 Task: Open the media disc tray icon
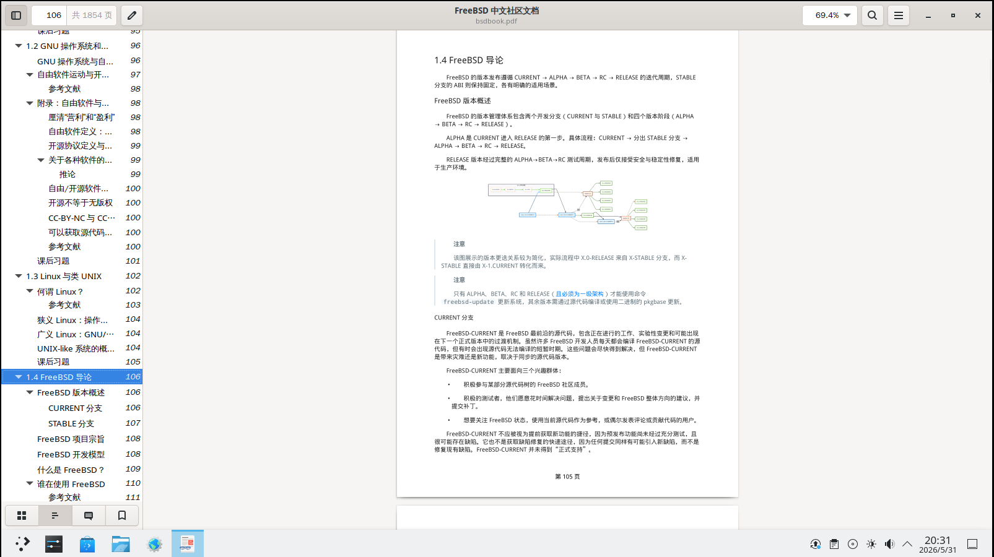pyautogui.click(x=853, y=544)
